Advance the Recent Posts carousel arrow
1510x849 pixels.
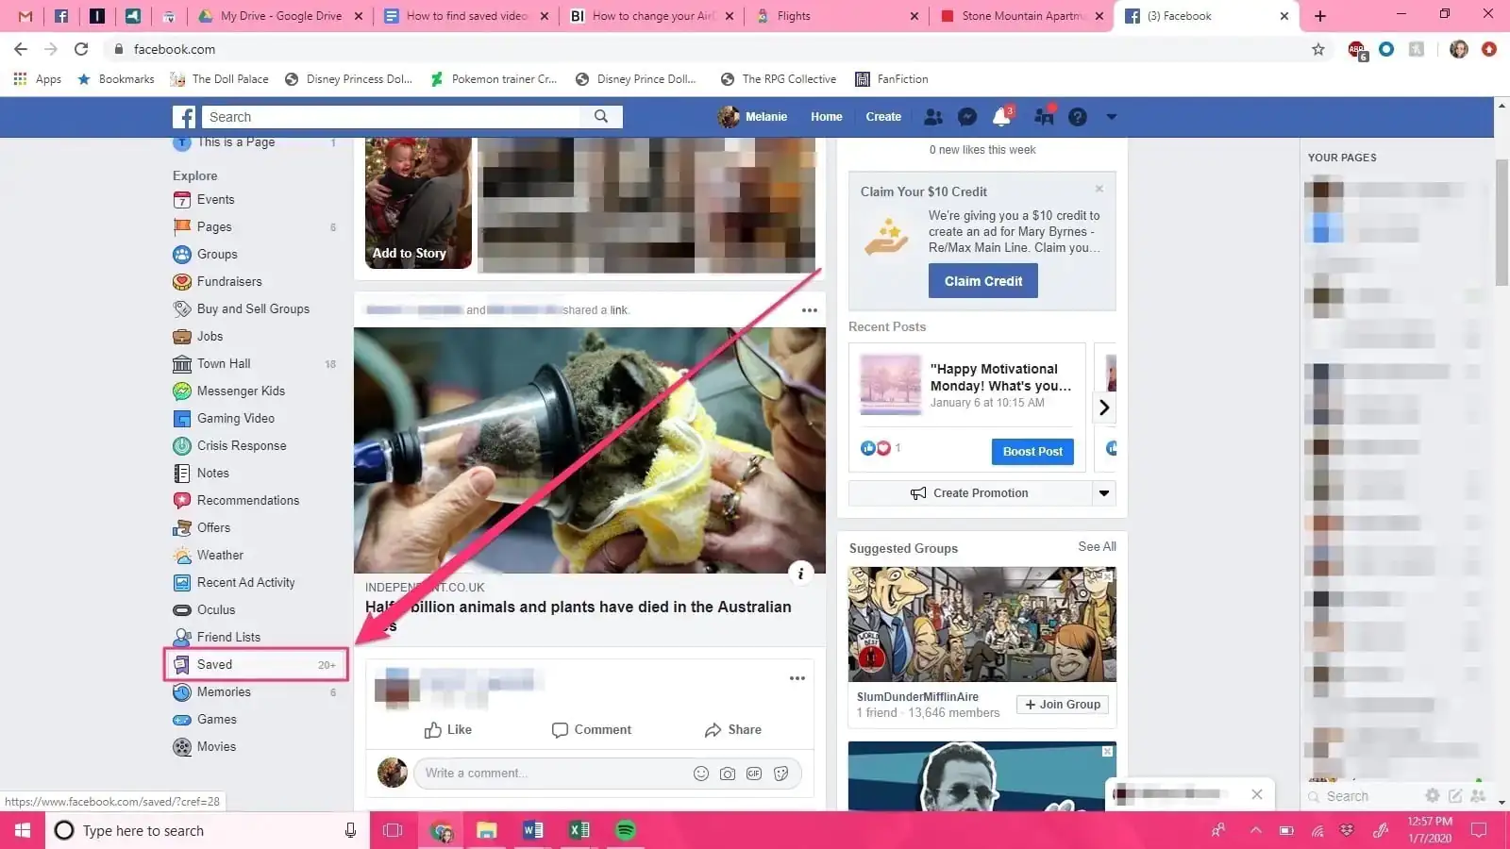pyautogui.click(x=1103, y=407)
